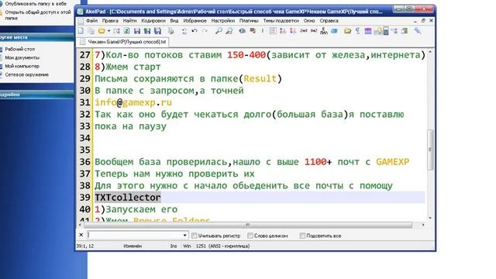Image resolution: width=496 pixels, height=279 pixels.
Task: Click the 8)Жмем старт line
Action: 128,67
